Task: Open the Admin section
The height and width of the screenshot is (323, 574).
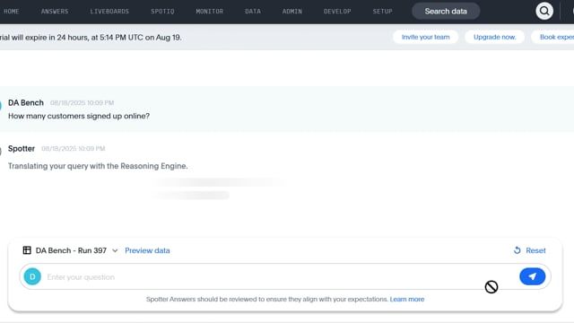Action: click(x=292, y=12)
